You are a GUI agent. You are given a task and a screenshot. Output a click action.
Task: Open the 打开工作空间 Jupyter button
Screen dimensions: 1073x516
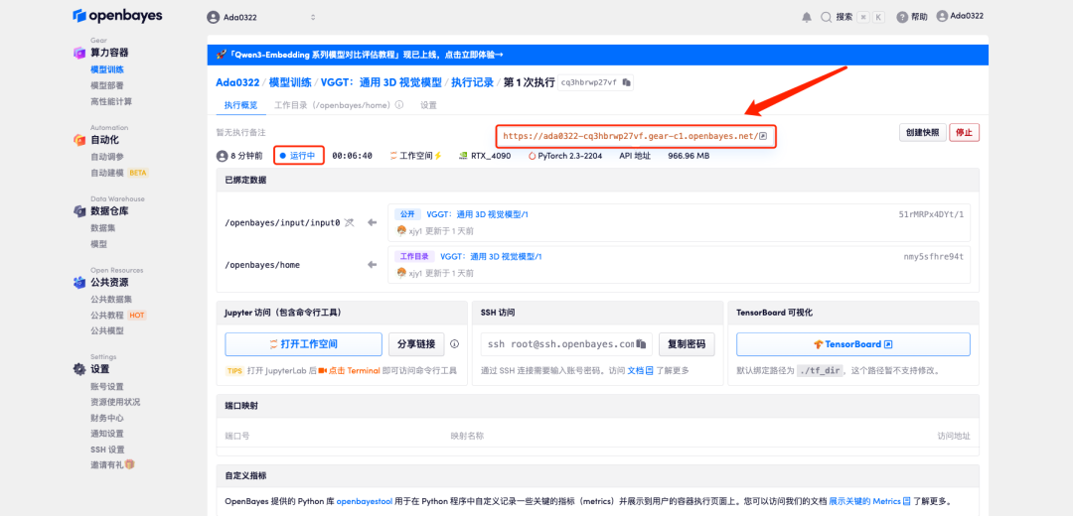(x=303, y=343)
